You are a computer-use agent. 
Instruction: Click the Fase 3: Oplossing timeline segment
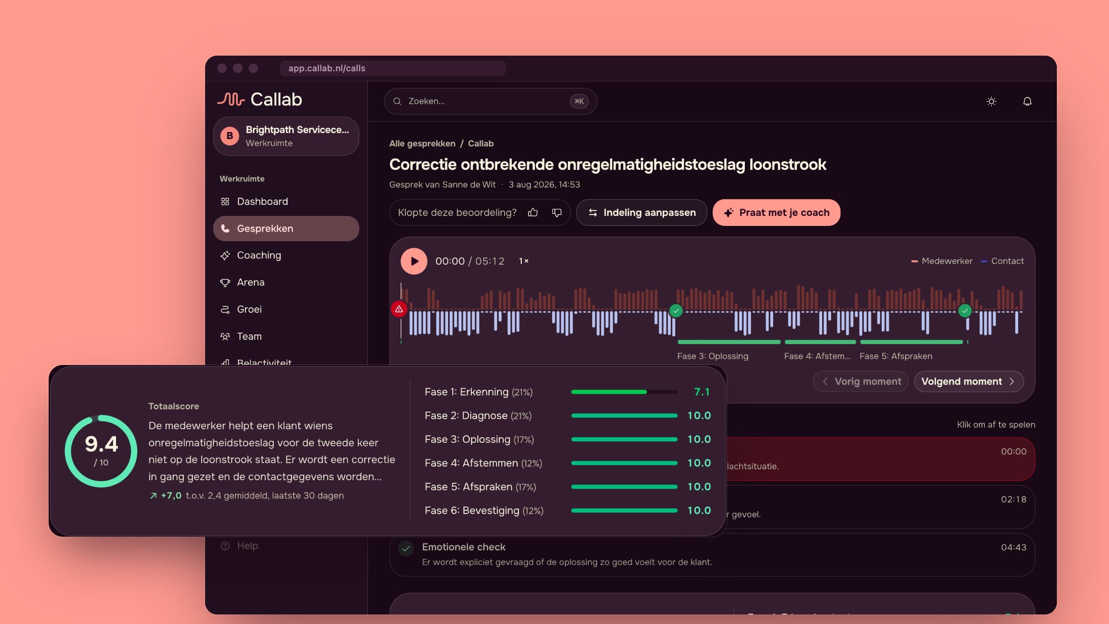(x=729, y=342)
